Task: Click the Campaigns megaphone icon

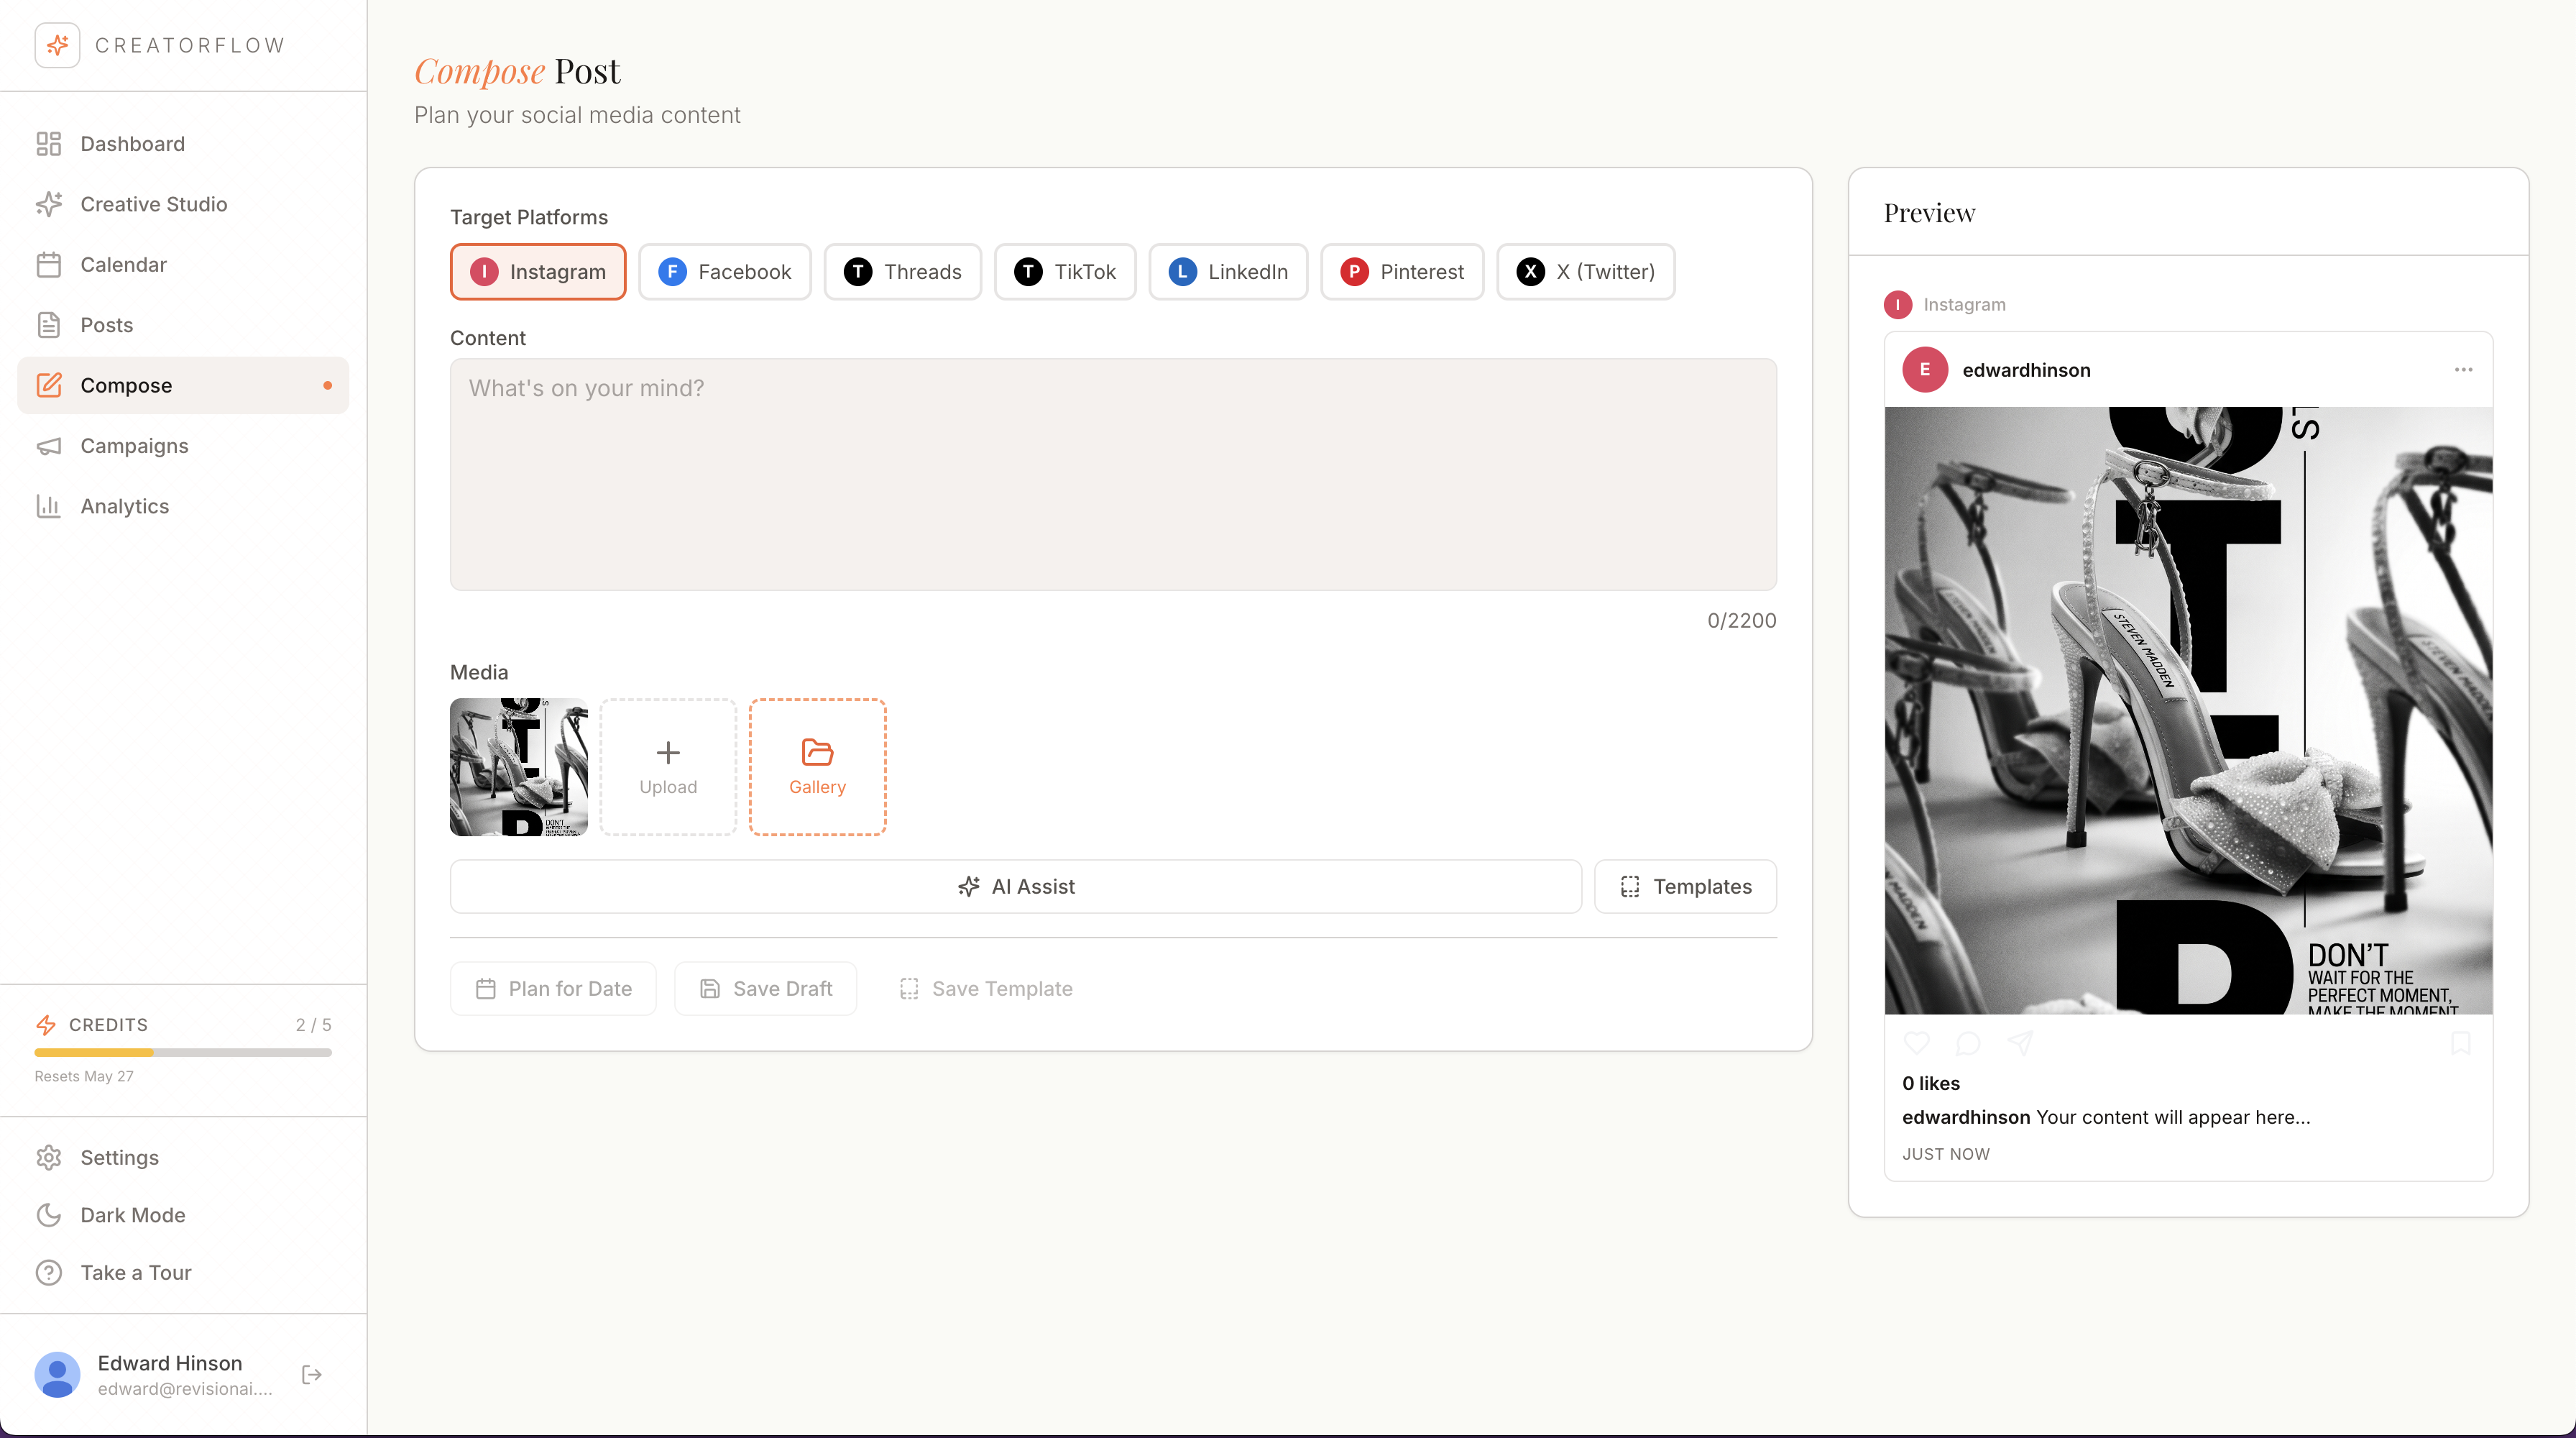Action: tap(49, 446)
